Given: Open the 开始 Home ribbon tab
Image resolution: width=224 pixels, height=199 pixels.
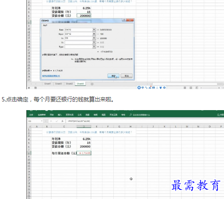Looking at the screenshot, I should pyautogui.click(x=51, y=115).
